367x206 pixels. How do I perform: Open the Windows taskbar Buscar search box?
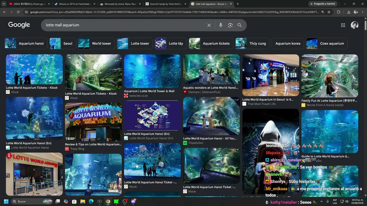(x=32, y=201)
